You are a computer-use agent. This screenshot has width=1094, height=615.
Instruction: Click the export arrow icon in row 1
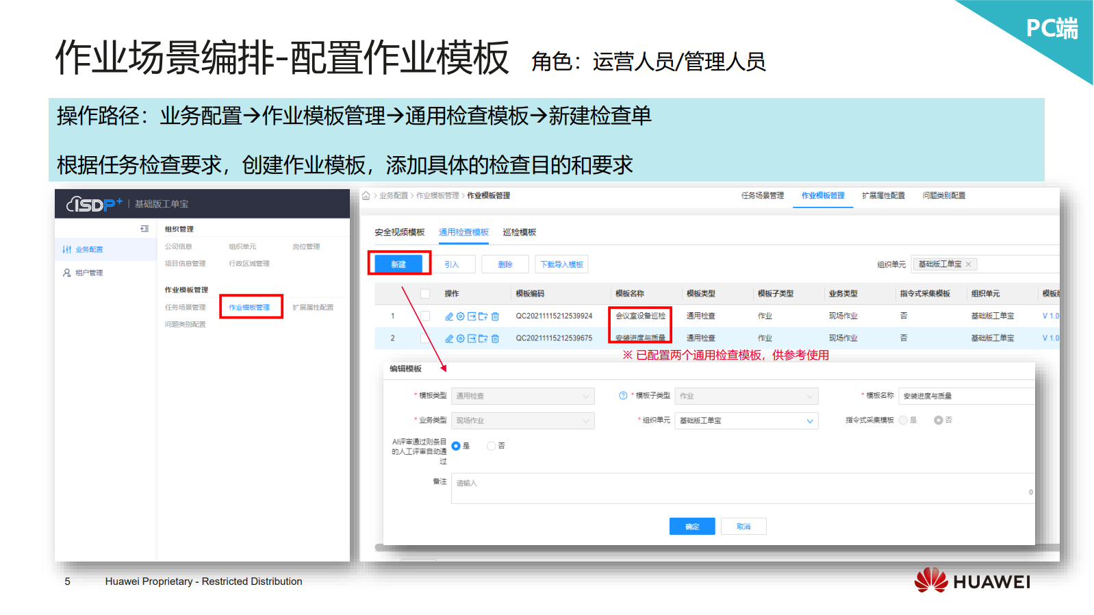click(x=472, y=316)
